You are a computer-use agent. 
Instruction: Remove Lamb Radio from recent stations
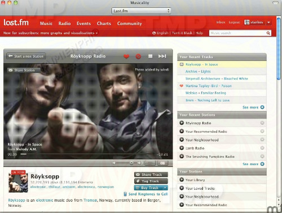point(262,148)
